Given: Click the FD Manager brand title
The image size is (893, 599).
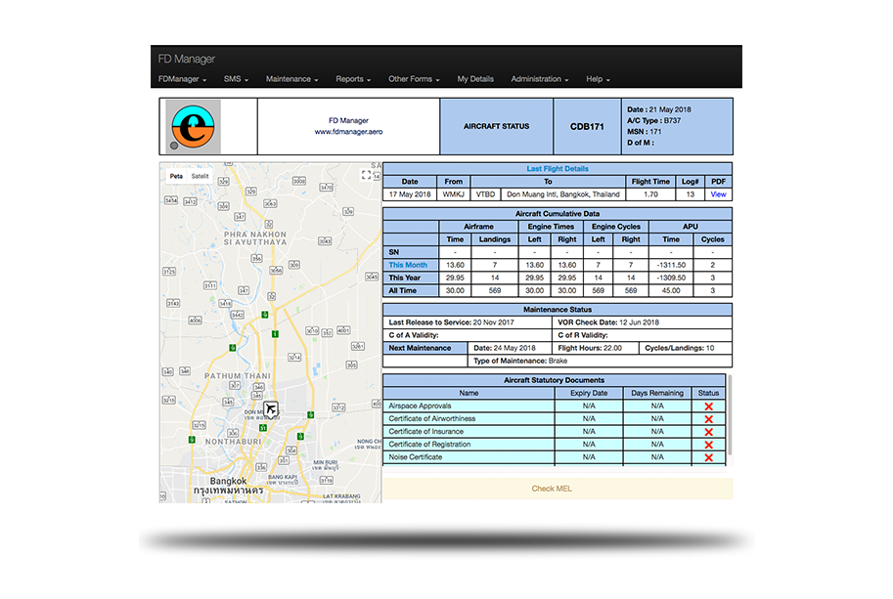Looking at the screenshot, I should pos(186,59).
